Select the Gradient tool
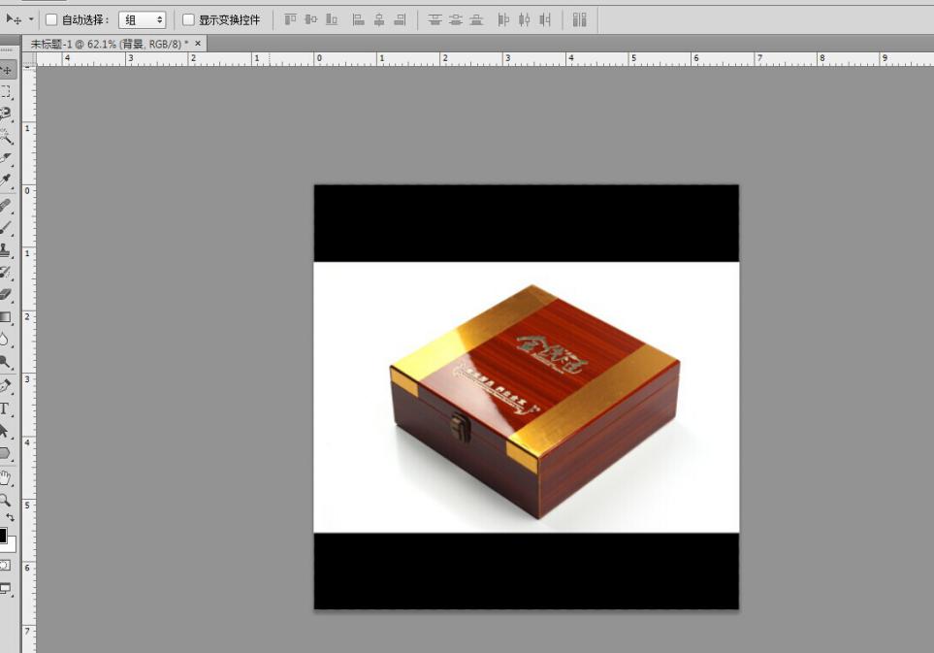Image resolution: width=934 pixels, height=653 pixels. click(6, 317)
